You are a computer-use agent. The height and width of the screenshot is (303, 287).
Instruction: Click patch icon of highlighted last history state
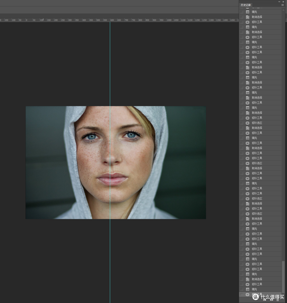point(247,294)
